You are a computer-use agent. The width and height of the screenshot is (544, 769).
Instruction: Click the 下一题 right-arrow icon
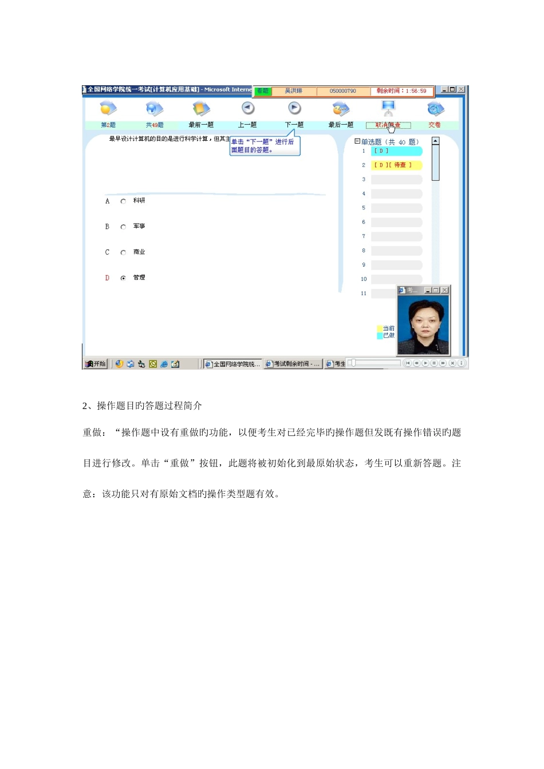tap(294, 108)
